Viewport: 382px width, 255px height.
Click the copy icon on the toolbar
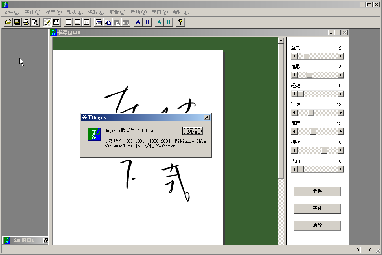(x=108, y=22)
